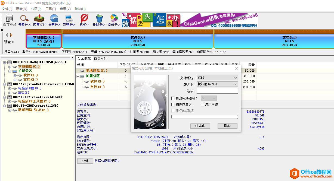Click the 建立DOS系统 checkbox
The image size is (334, 181).
coord(173,111)
